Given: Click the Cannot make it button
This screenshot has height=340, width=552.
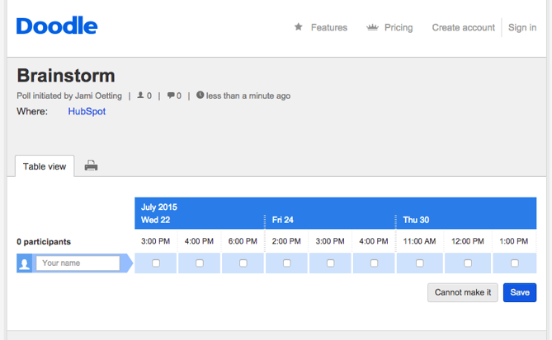Looking at the screenshot, I should click(463, 292).
